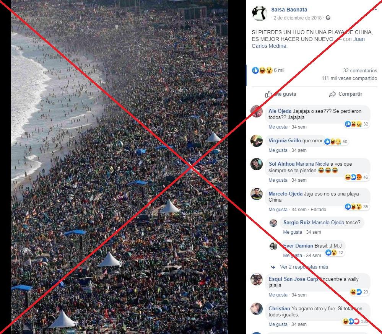
Task: Open the post reactions summary emoji icons
Action: tap(262, 70)
